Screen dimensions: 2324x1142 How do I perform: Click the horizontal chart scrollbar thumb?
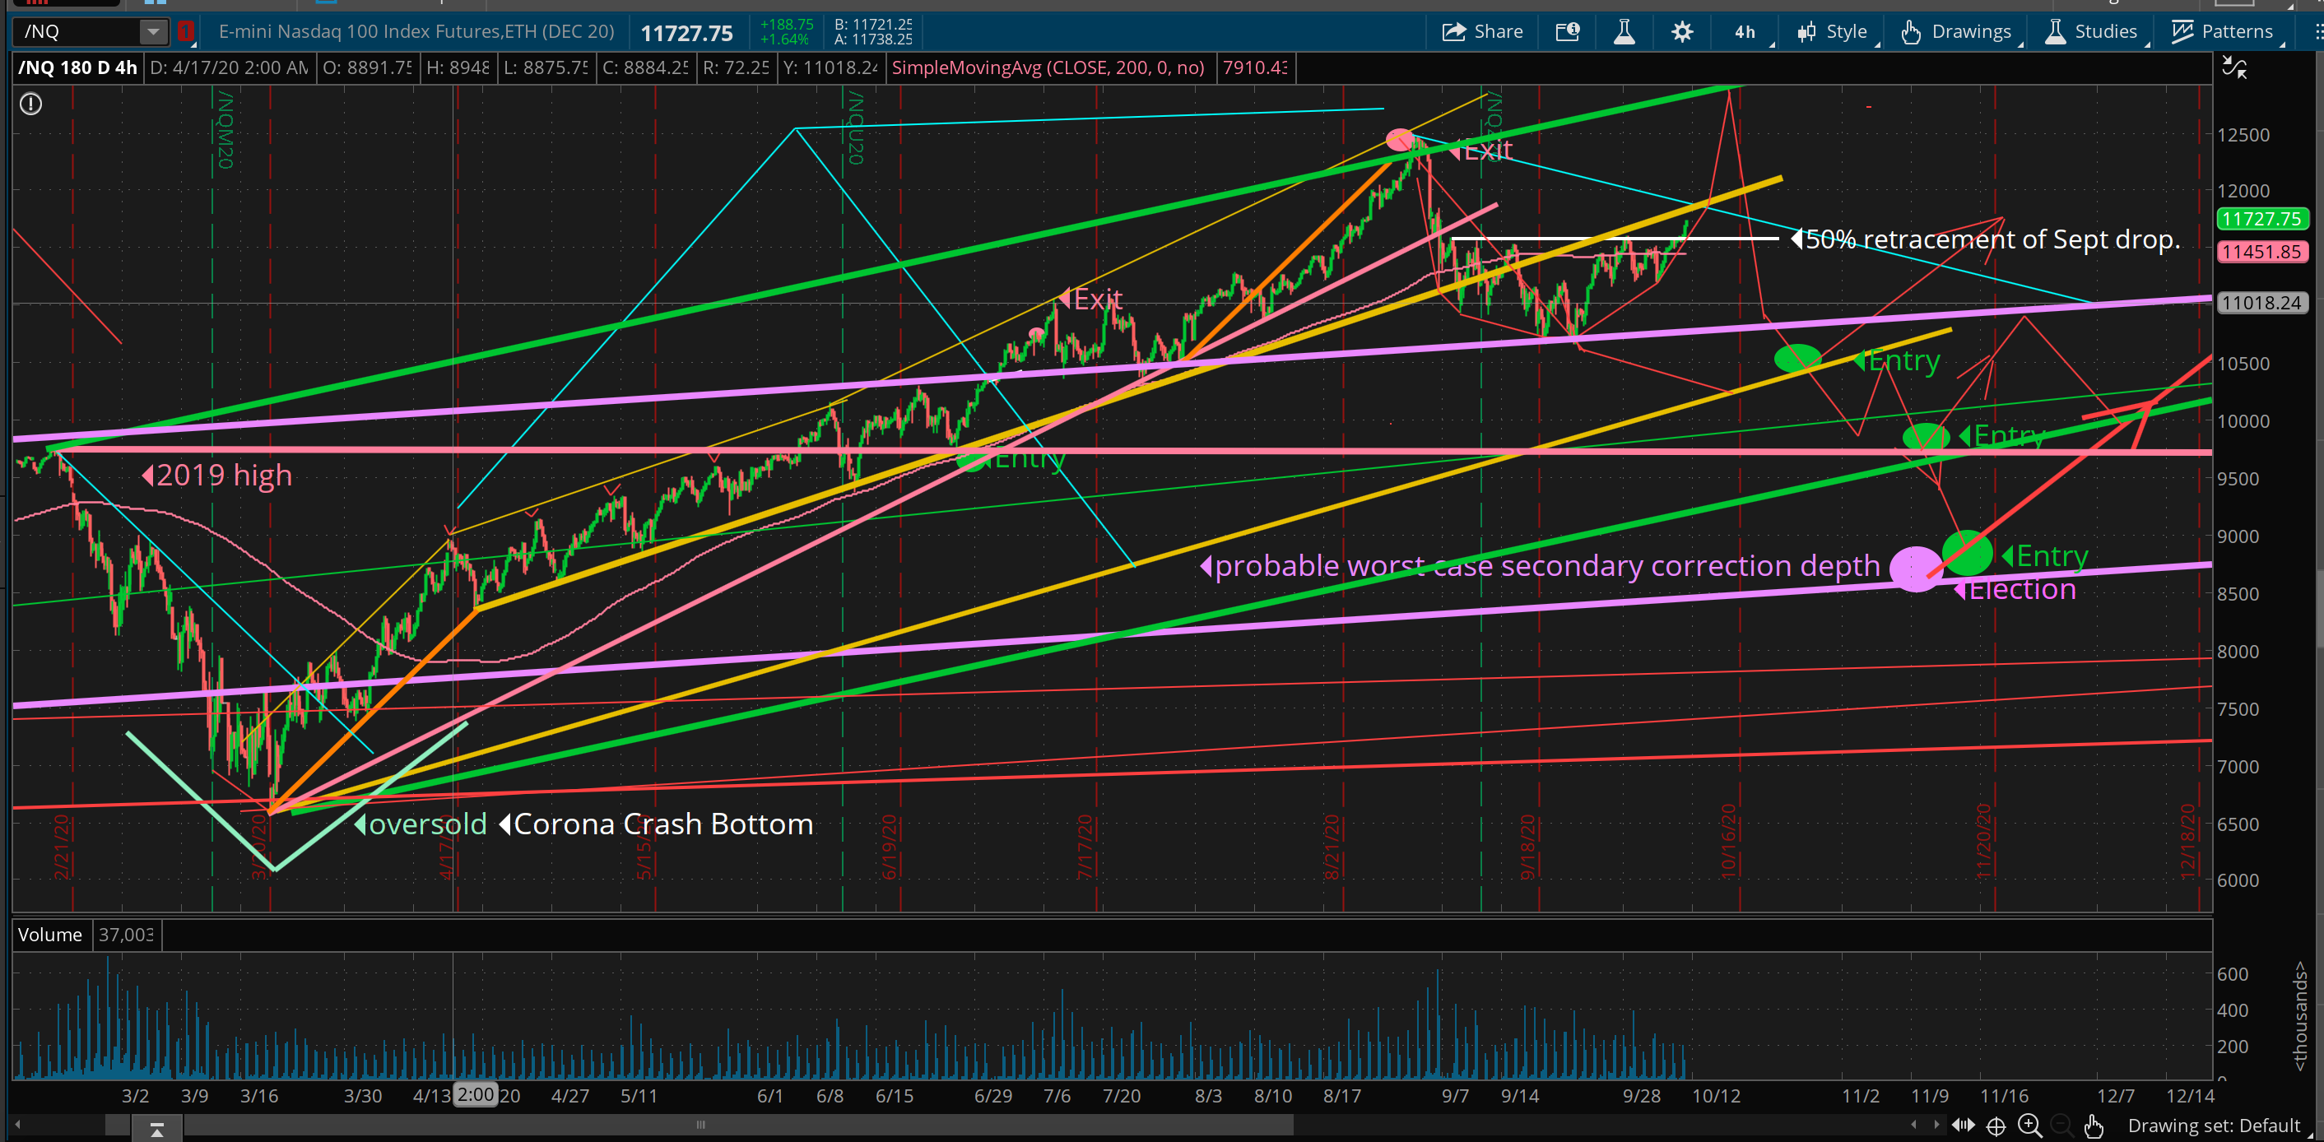click(700, 1125)
